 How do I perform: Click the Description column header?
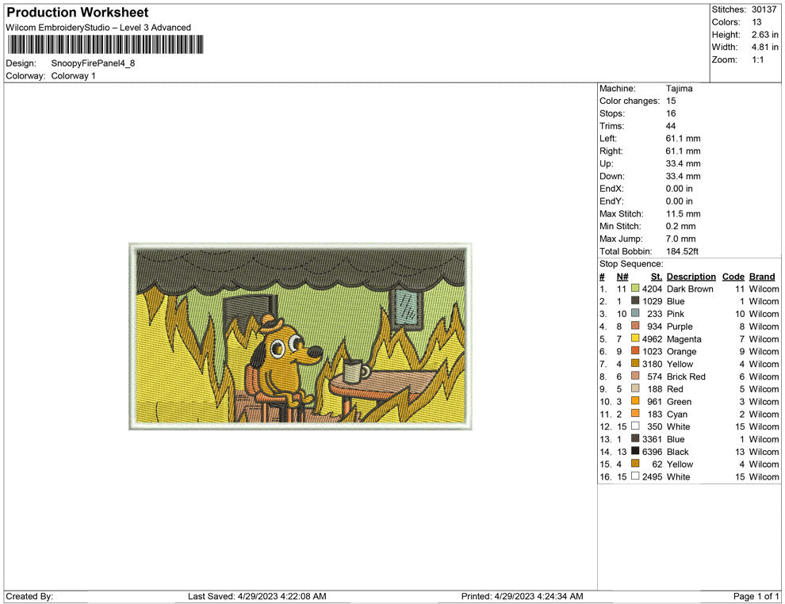tap(691, 277)
